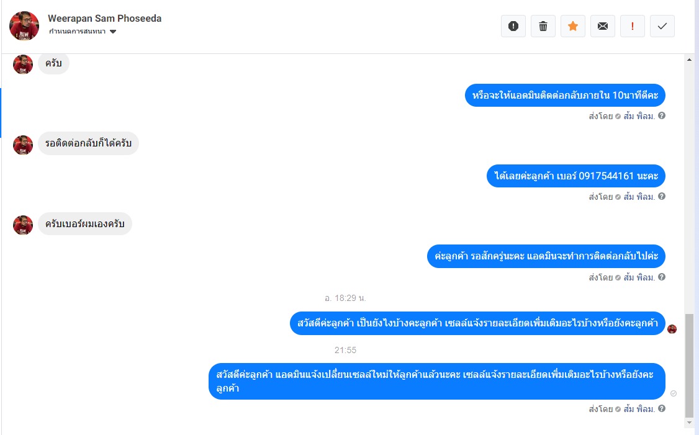The image size is (699, 435).
Task: Click the header profile picture of Weerapan
Action: (x=24, y=26)
